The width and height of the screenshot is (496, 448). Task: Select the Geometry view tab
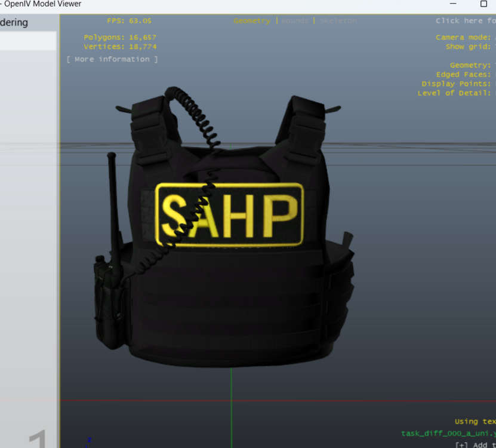coord(252,20)
